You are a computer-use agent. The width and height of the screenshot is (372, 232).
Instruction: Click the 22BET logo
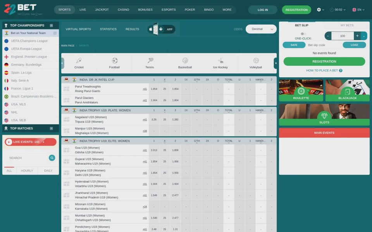pos(23,9)
